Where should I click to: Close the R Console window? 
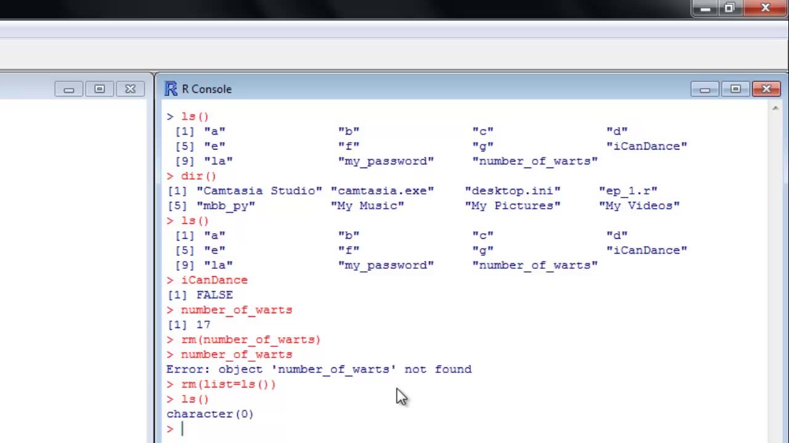coord(766,89)
